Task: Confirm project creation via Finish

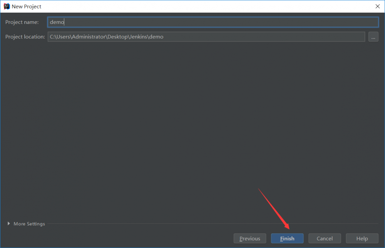Action: pos(287,238)
